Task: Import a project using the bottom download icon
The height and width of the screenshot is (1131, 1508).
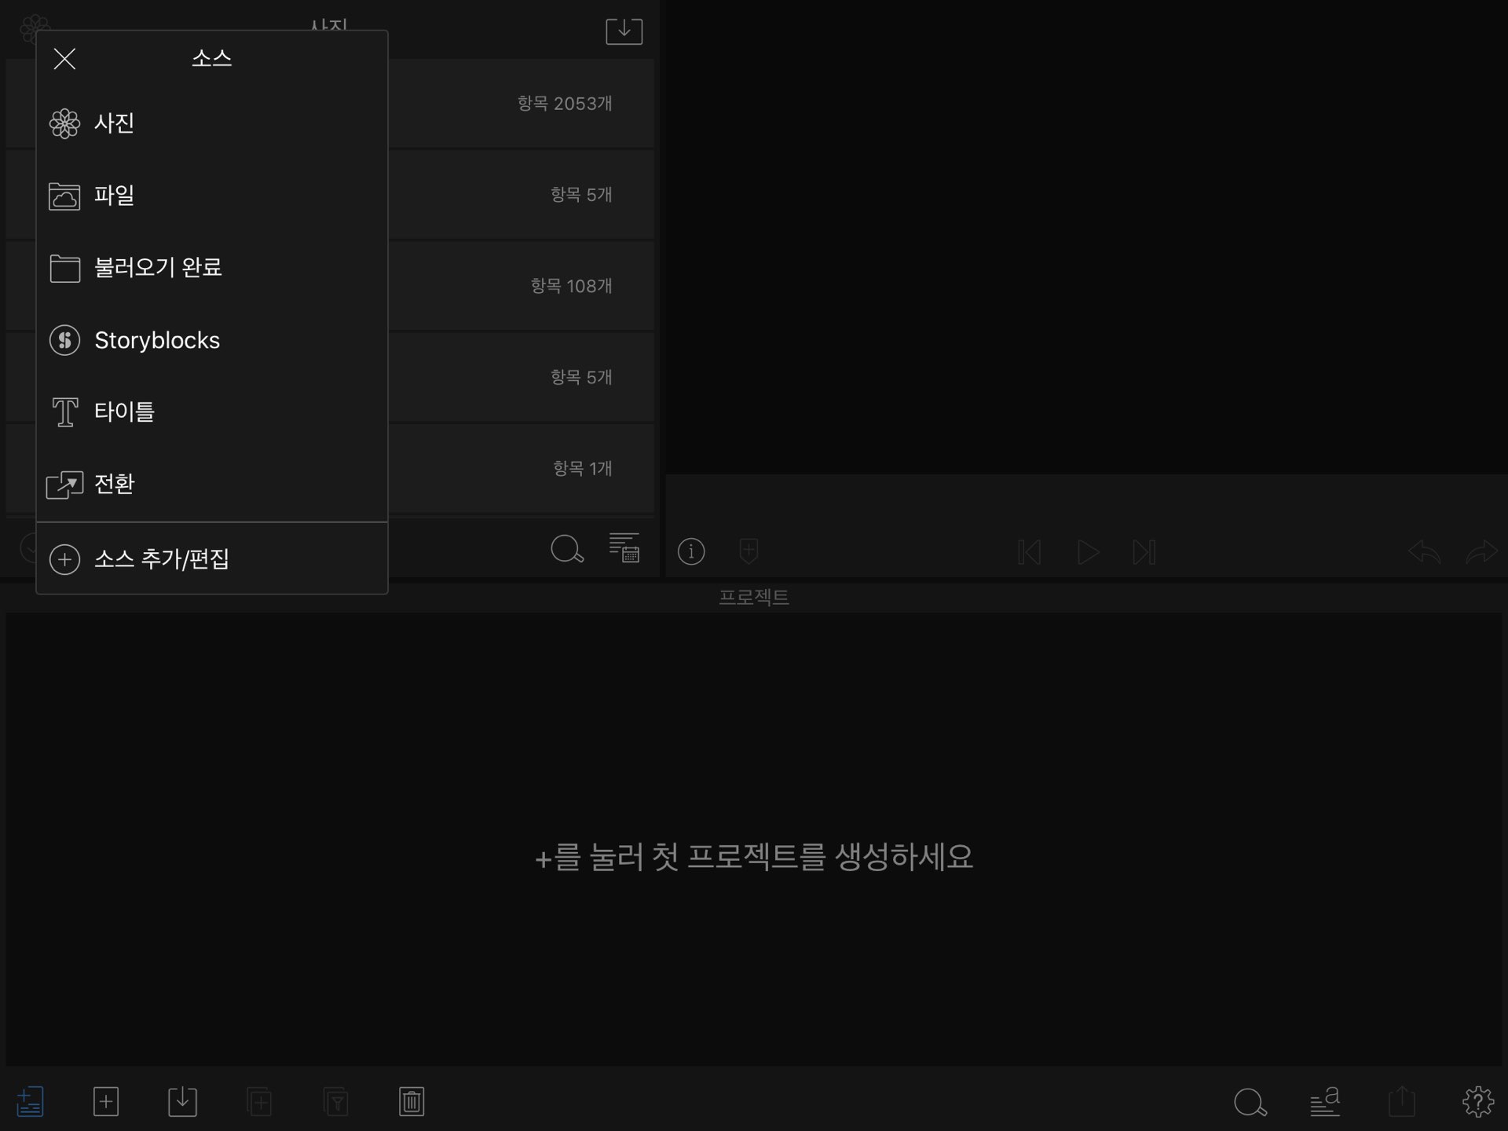Action: click(x=182, y=1101)
